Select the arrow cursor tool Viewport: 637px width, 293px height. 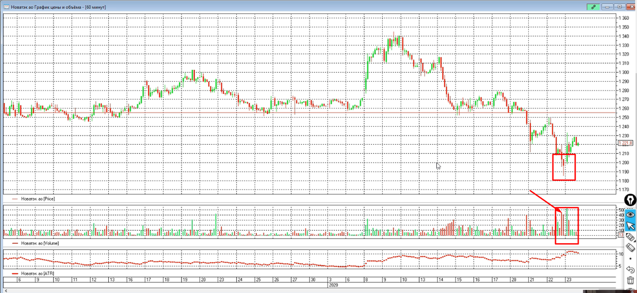630,226
